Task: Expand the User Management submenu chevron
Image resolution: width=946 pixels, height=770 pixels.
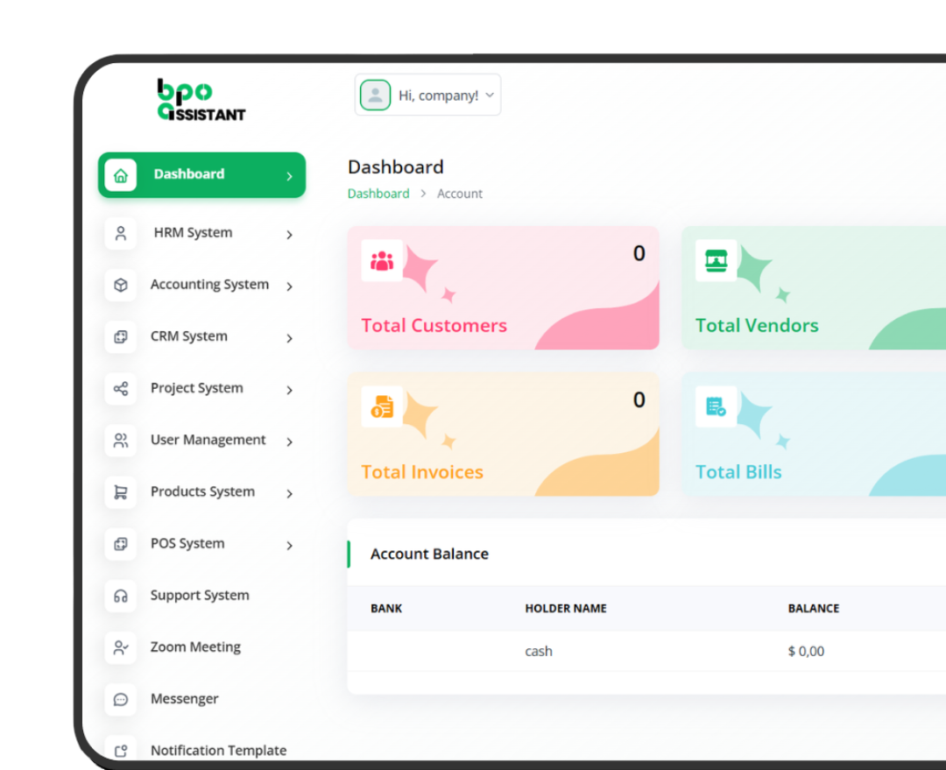Action: pos(290,441)
